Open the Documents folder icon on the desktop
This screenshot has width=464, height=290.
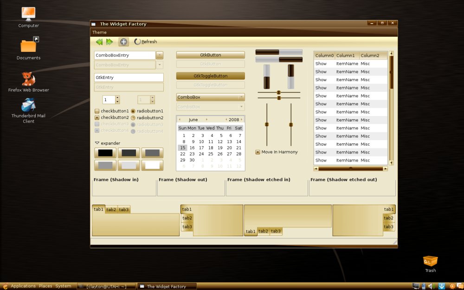tap(28, 45)
